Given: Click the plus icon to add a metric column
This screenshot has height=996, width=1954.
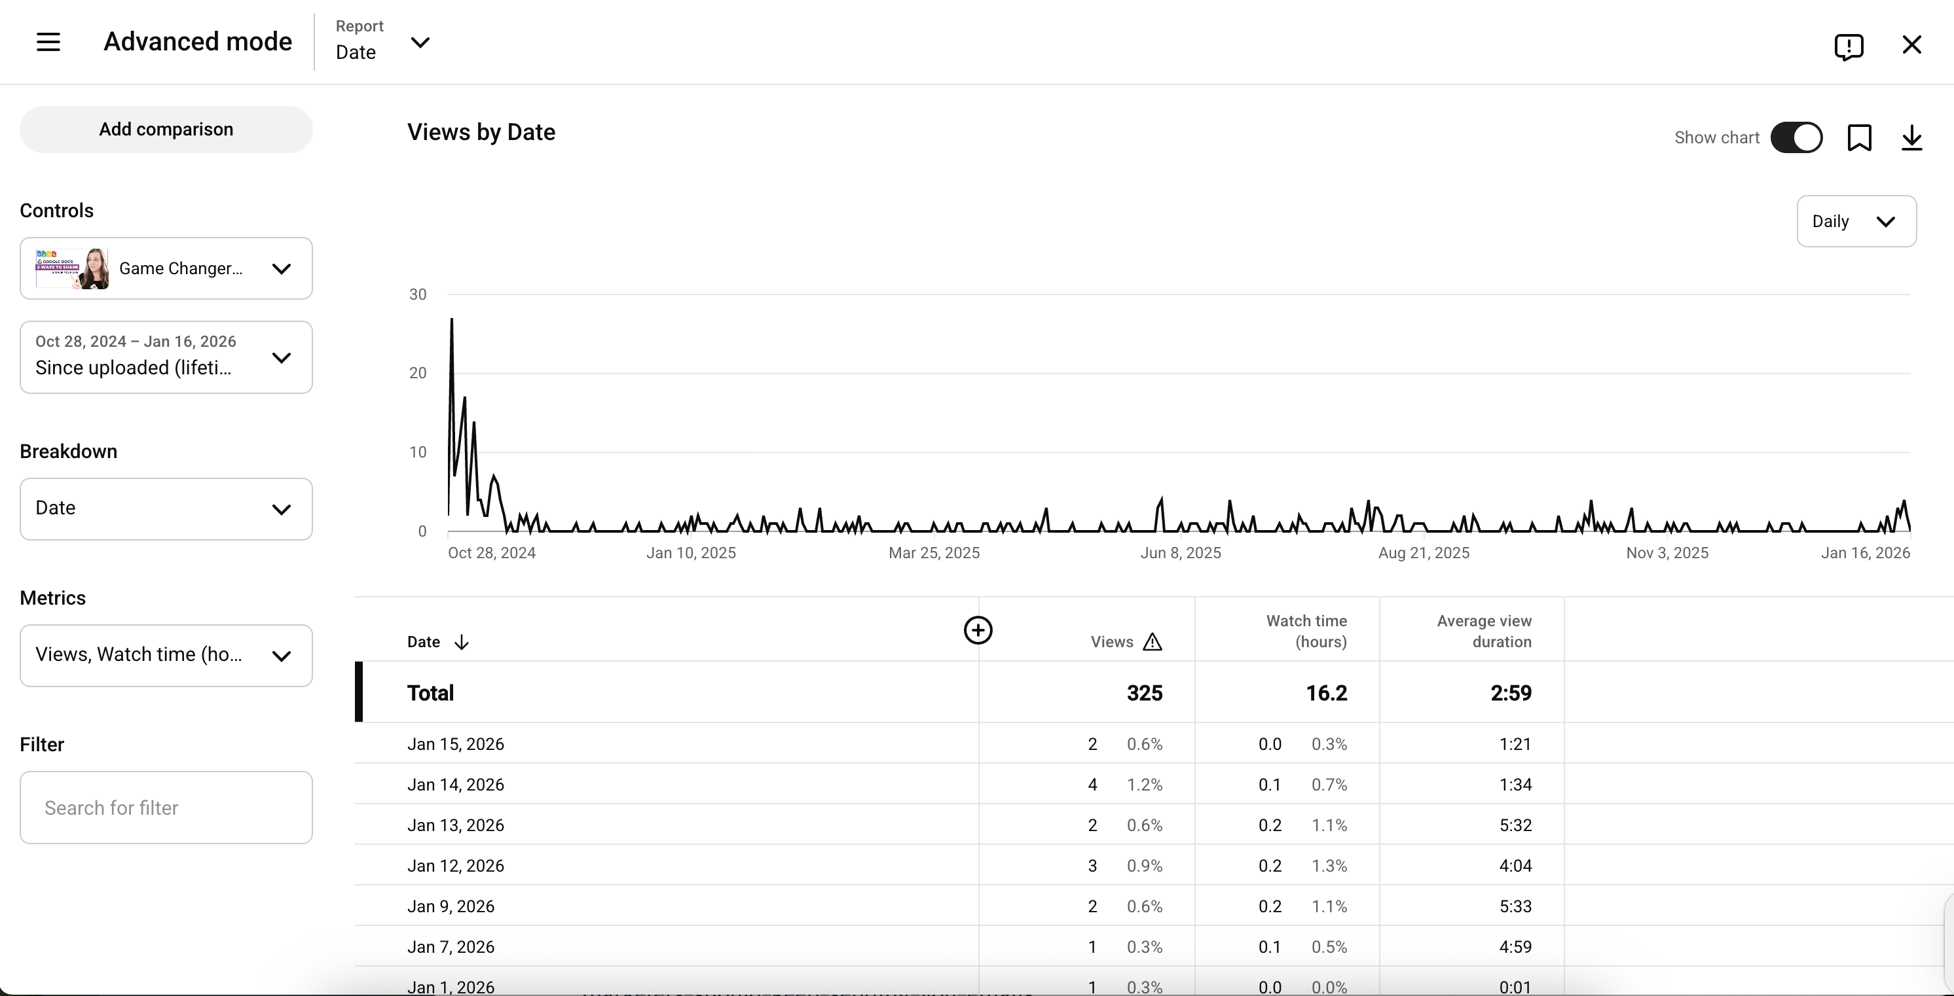Looking at the screenshot, I should pyautogui.click(x=978, y=630).
